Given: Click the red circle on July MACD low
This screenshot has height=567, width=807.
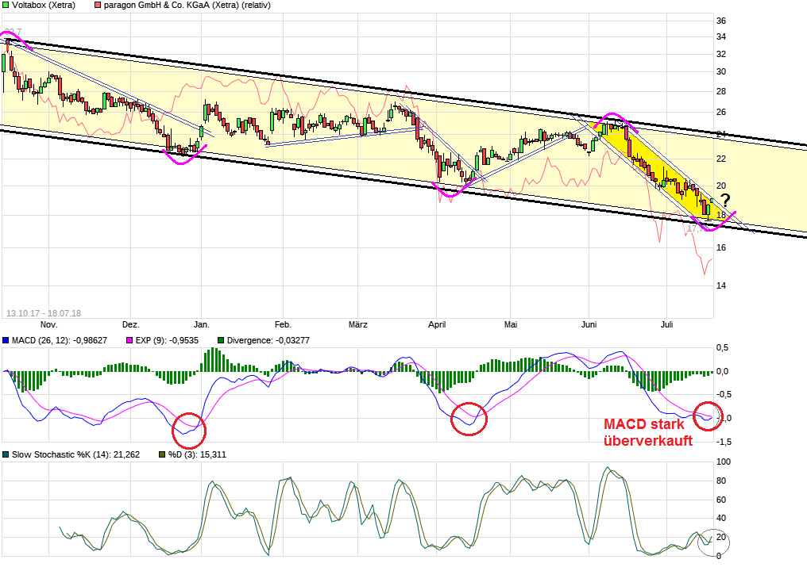Looking at the screenshot, I should (708, 415).
